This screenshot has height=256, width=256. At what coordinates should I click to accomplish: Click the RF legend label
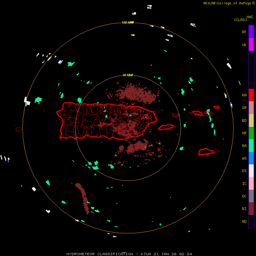[244, 32]
